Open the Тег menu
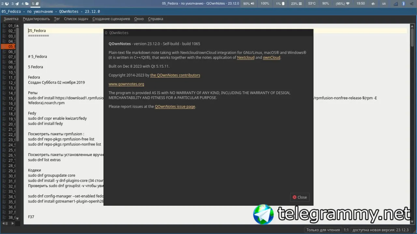417x234 pixels. (x=57, y=19)
